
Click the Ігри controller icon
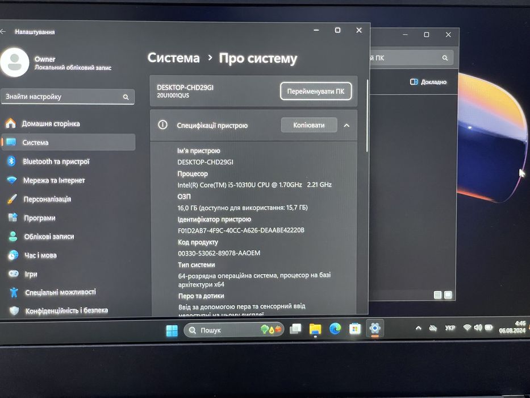click(x=14, y=273)
